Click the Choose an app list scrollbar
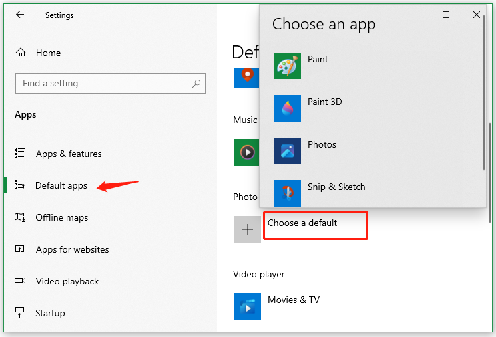 point(483,93)
